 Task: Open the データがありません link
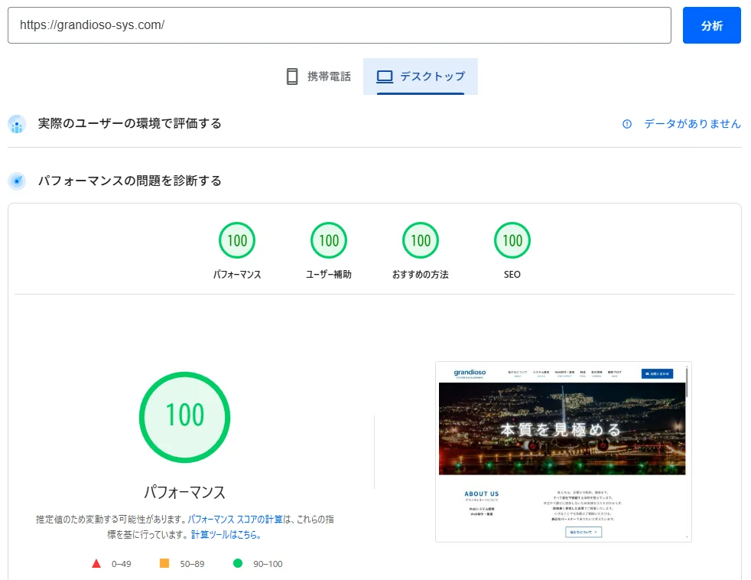coord(691,124)
